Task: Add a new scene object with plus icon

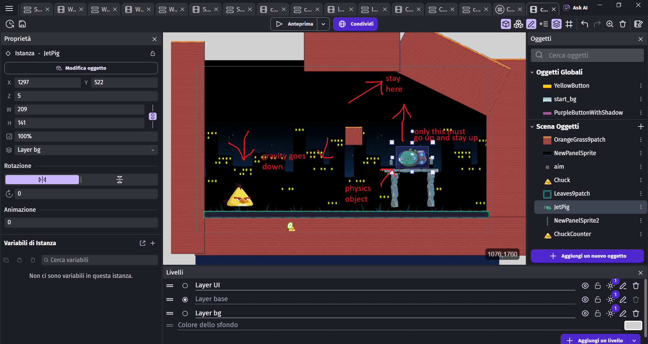Action: pyautogui.click(x=641, y=126)
